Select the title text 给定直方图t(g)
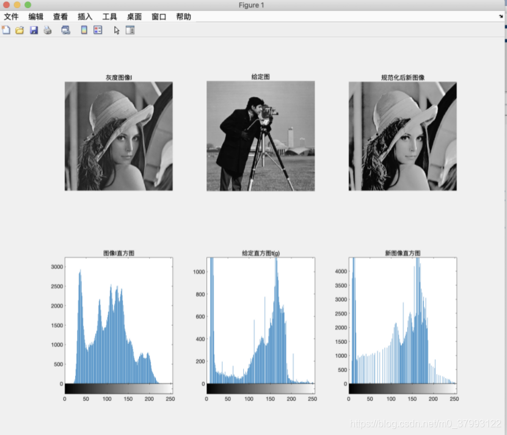The image size is (507, 435). coord(261,253)
